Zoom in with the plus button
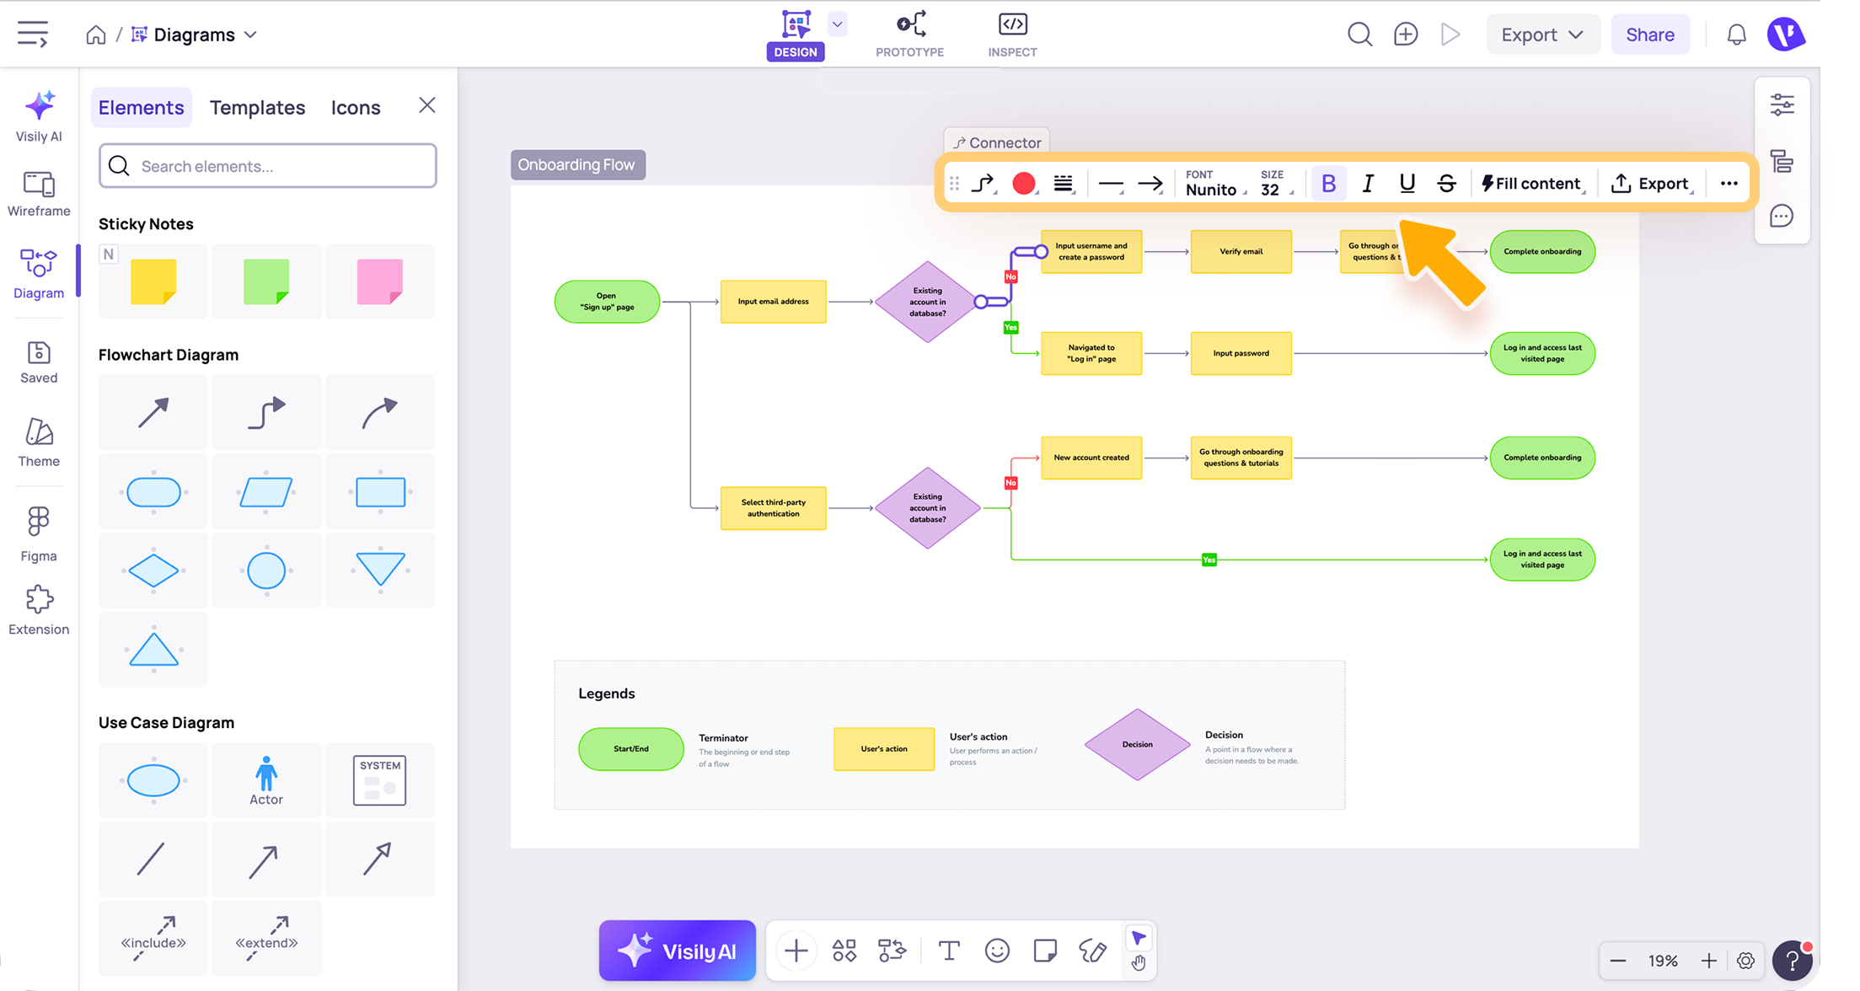 1708,961
